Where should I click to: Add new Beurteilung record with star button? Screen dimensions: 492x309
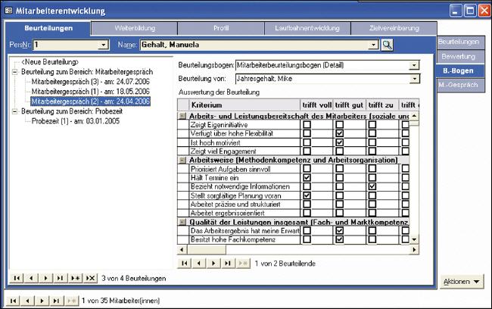75,278
